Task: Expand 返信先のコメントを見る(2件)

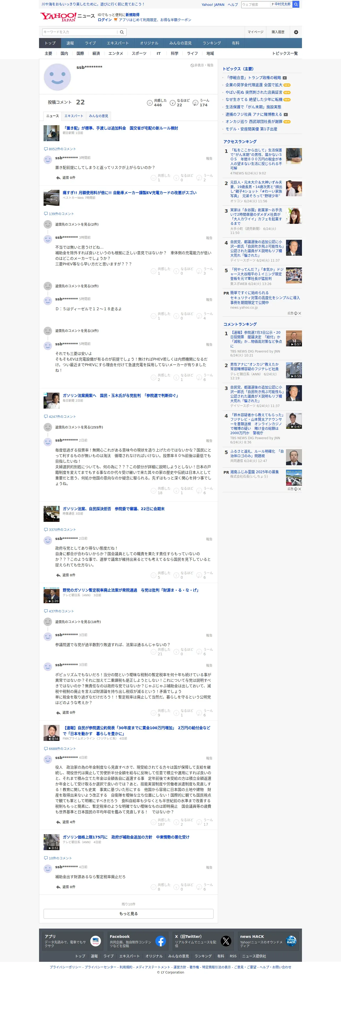Action: click(76, 224)
